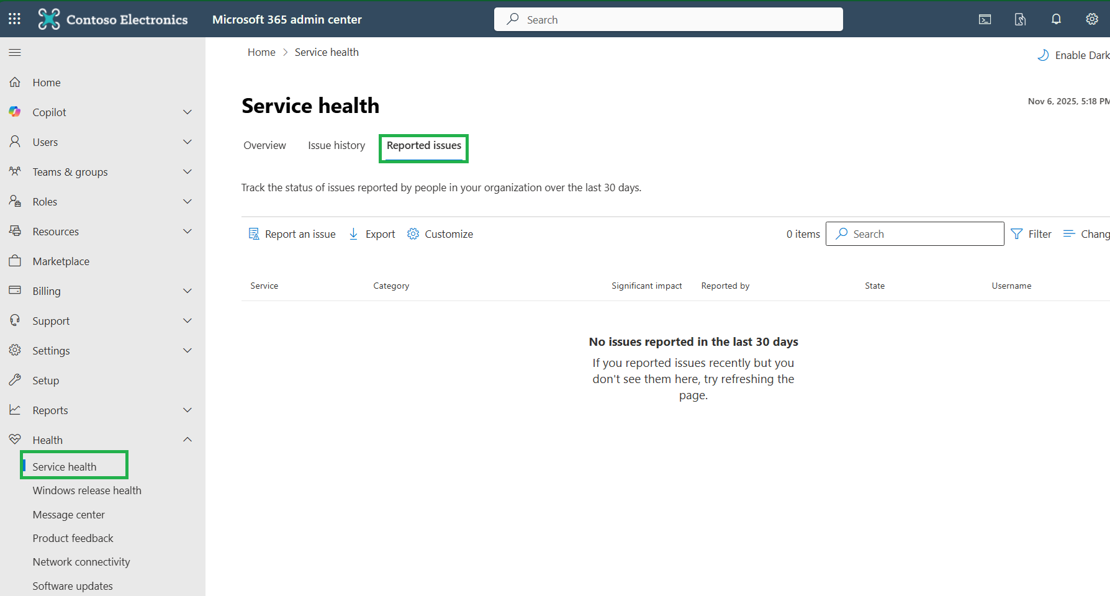Click Home breadcrumb link

click(x=261, y=52)
